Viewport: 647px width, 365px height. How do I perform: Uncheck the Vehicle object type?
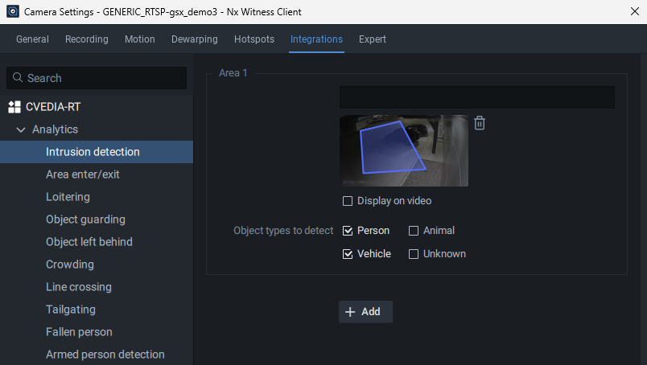[348, 254]
